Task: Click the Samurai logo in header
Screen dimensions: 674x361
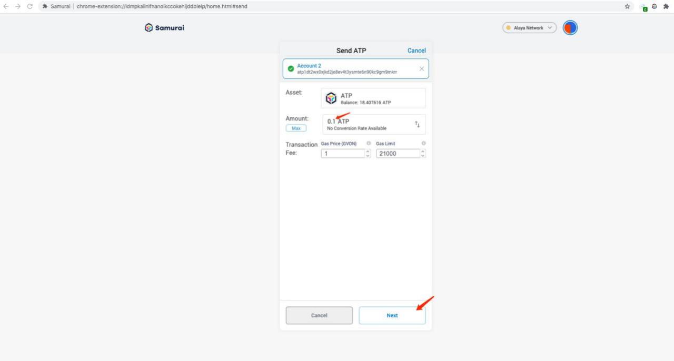Action: (164, 28)
